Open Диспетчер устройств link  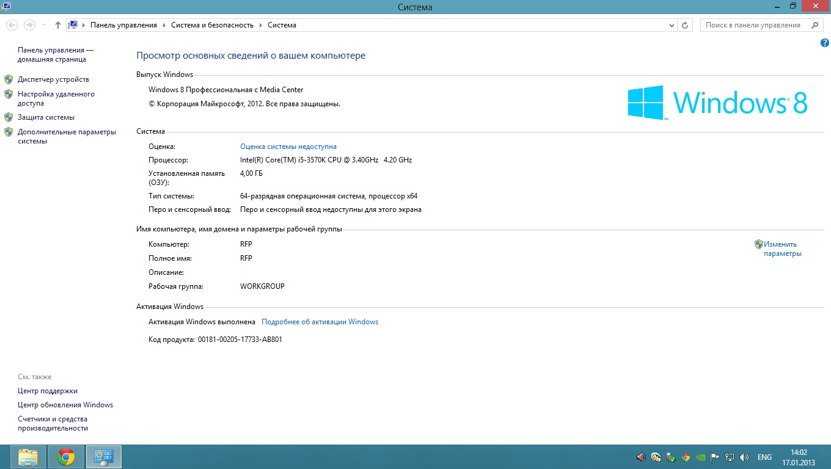coord(53,79)
